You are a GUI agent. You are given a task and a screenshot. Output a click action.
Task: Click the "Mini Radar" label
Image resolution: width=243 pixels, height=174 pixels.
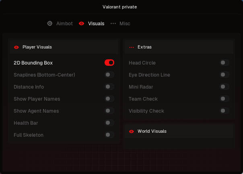coord(141,87)
